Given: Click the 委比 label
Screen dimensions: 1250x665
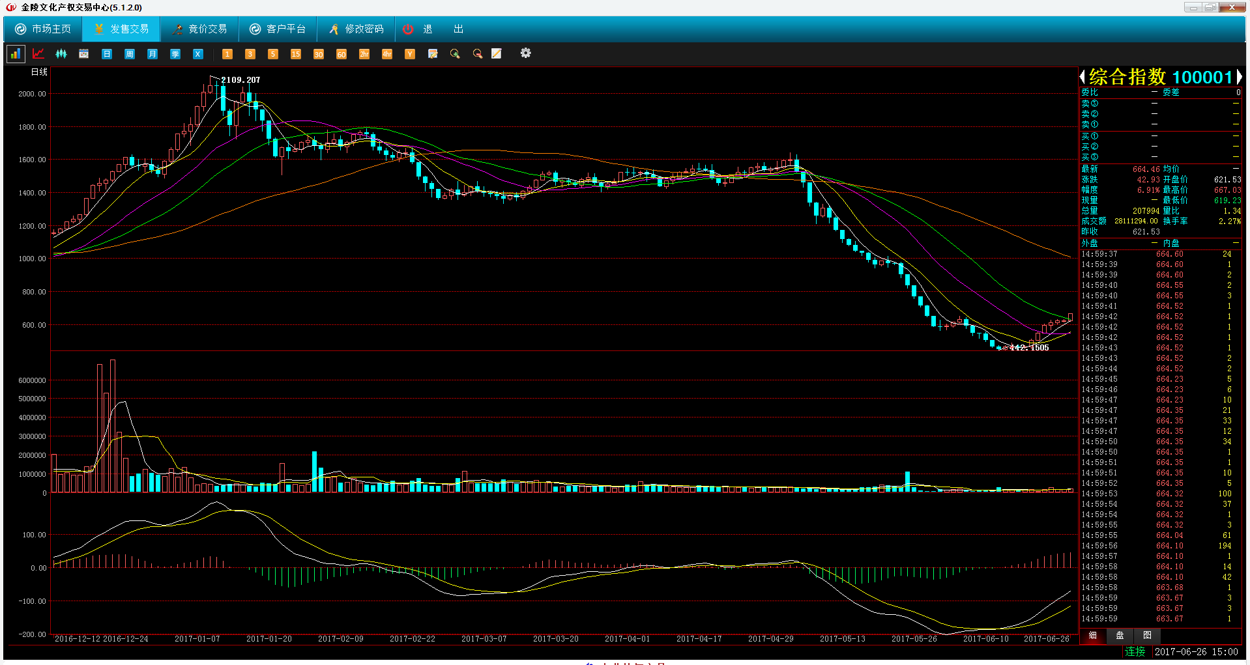Looking at the screenshot, I should [1089, 92].
